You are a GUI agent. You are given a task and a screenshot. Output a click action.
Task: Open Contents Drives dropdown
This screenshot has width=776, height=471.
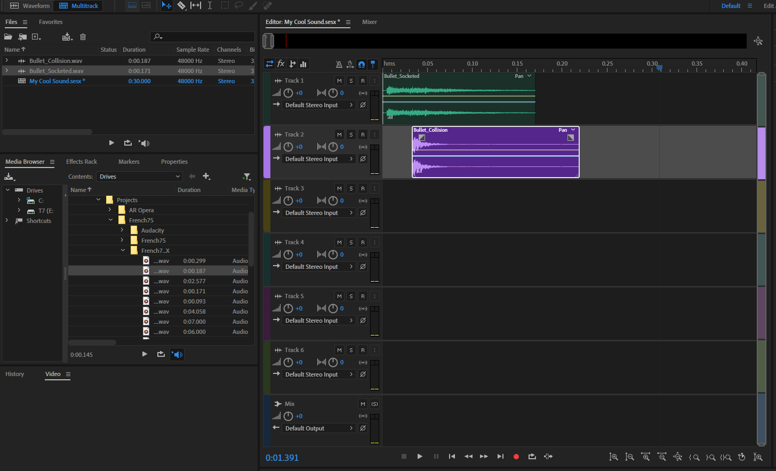click(x=140, y=177)
